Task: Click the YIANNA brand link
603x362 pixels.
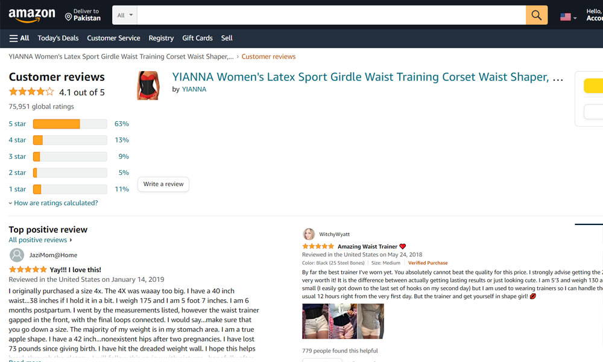Action: [194, 89]
